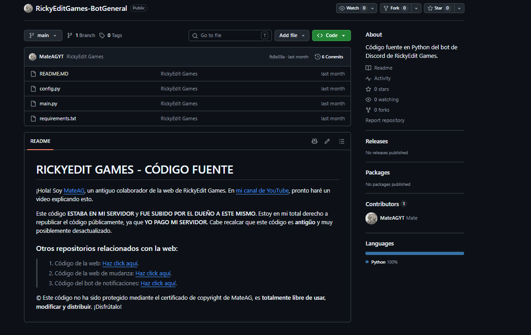531x335 pixels.
Task: Expand the Watch notifications dropdown arrow
Action: (373, 8)
